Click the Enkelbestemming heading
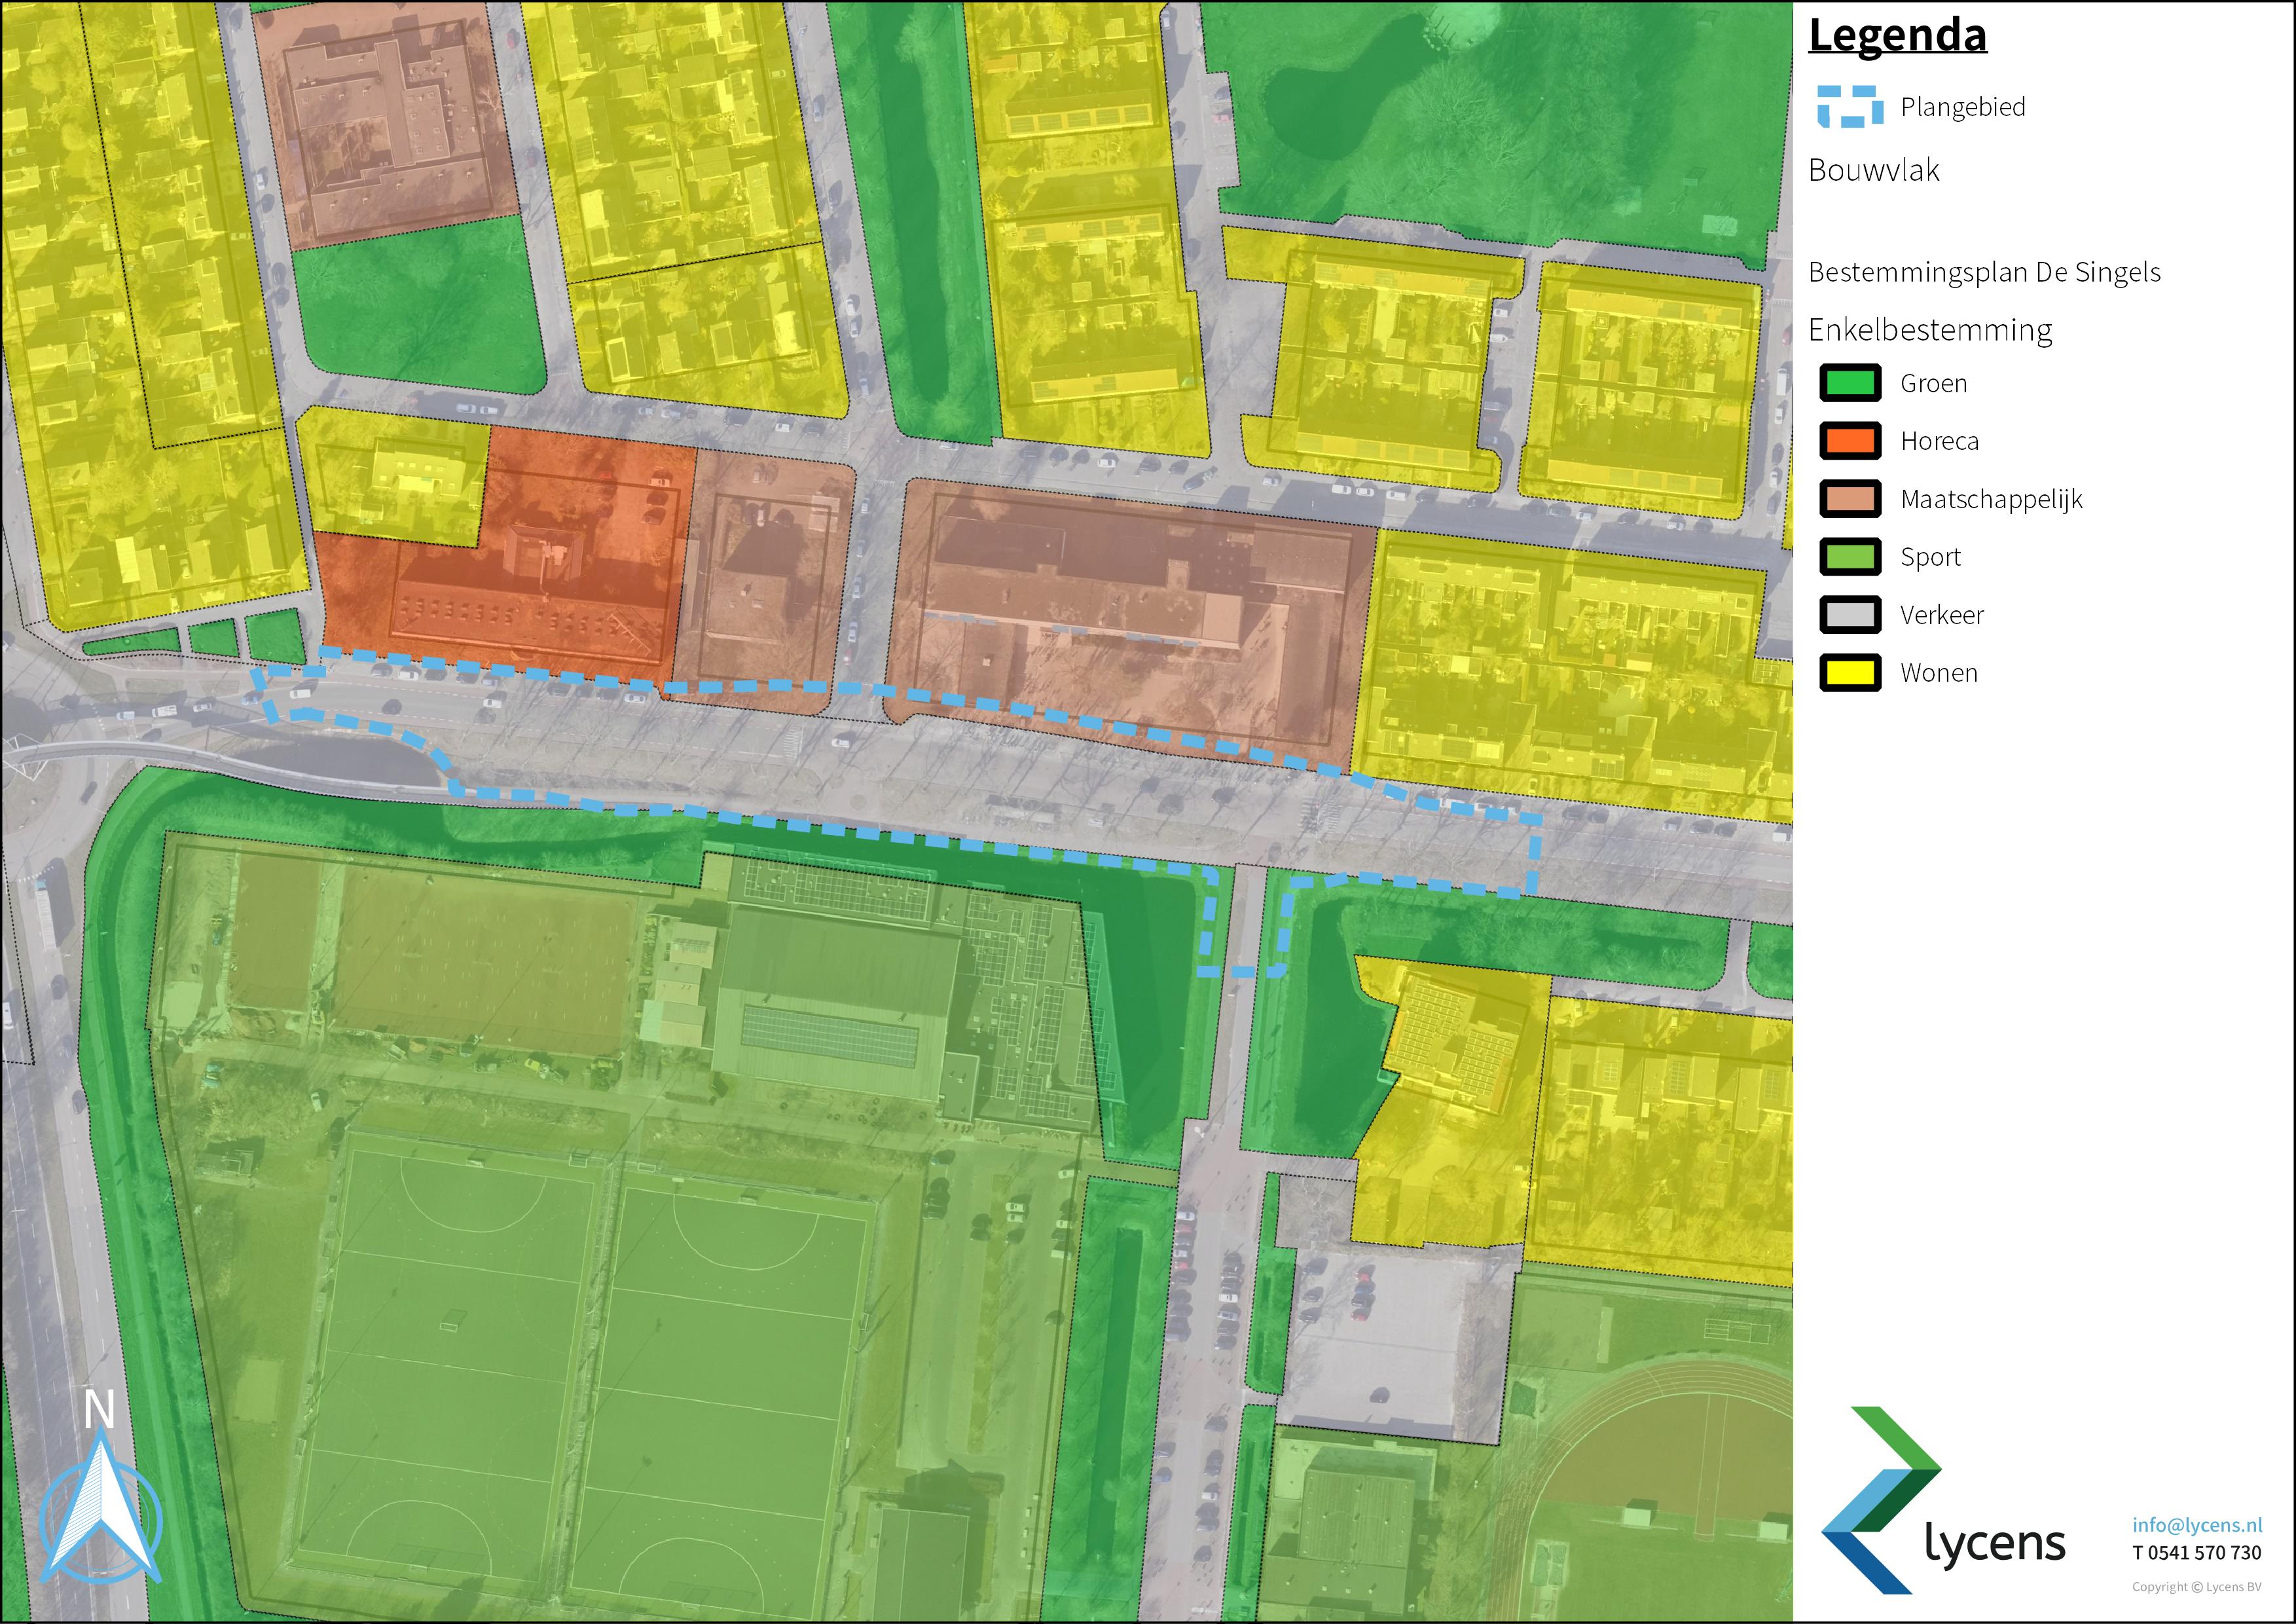 point(1930,330)
